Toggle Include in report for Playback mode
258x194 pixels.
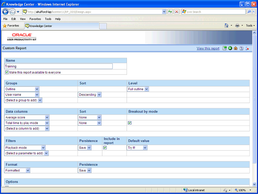(105, 148)
